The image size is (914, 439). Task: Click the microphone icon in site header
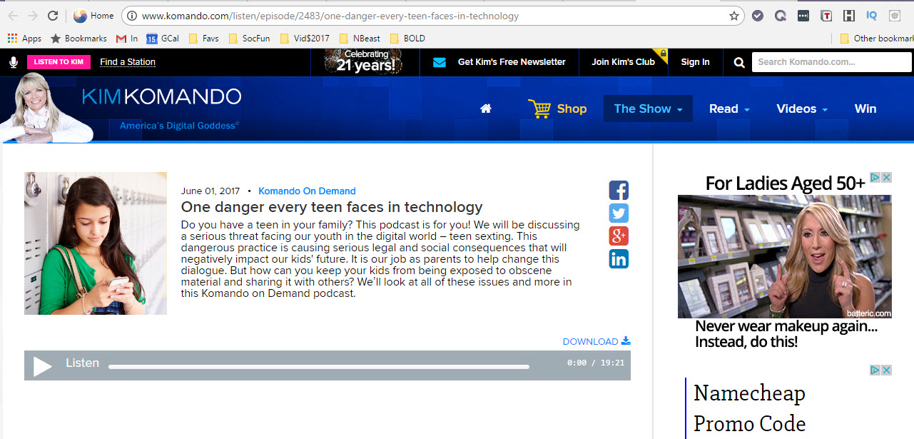click(x=14, y=62)
